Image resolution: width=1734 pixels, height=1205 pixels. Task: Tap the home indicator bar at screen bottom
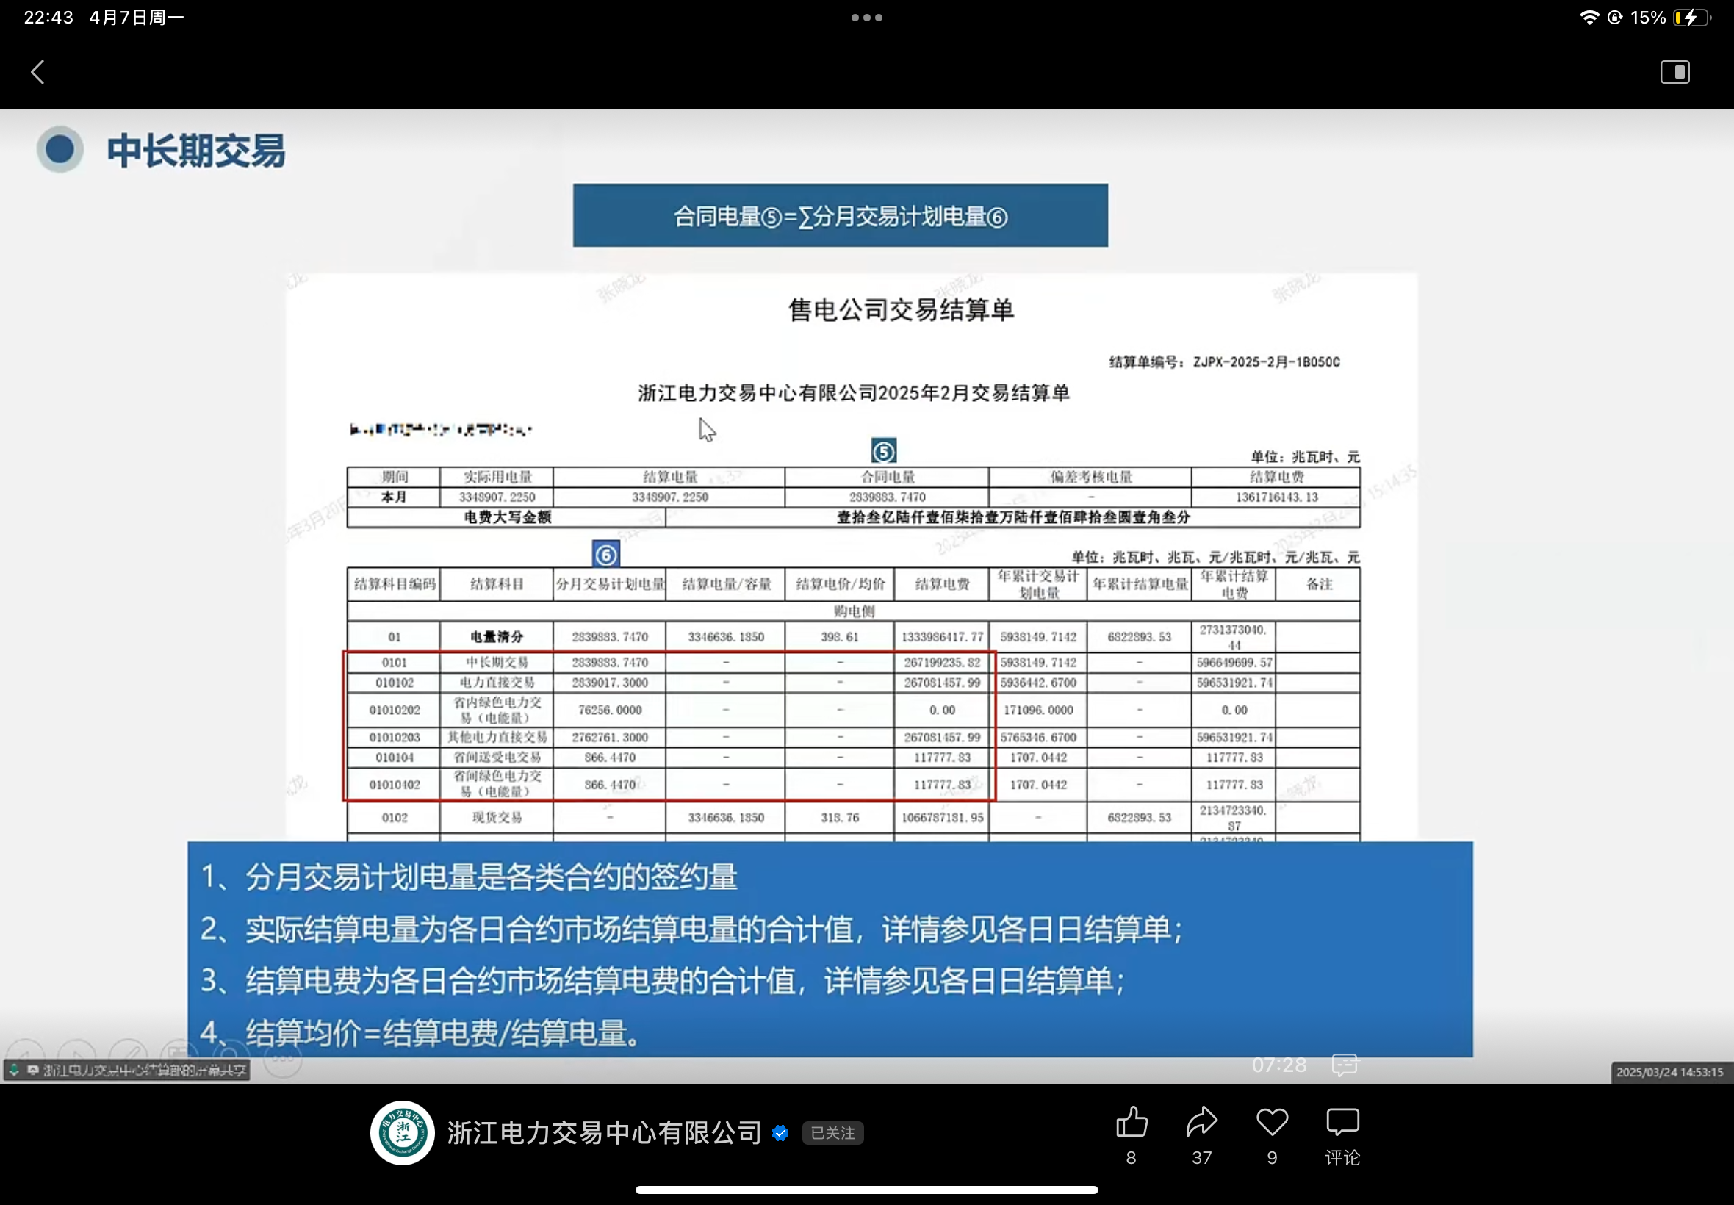coord(866,1190)
